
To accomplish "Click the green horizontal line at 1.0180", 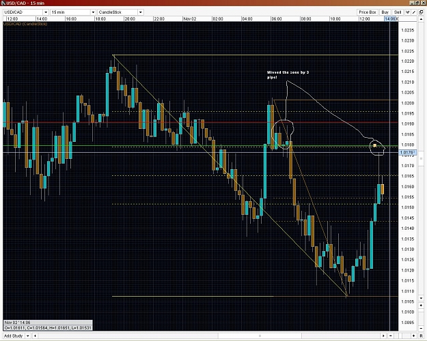I will tap(200, 145).
